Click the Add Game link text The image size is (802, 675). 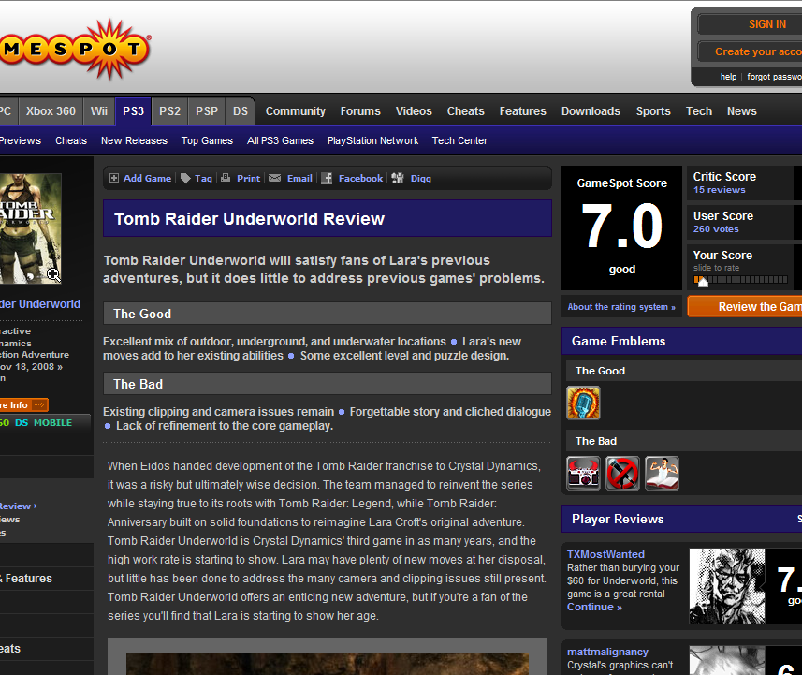tap(147, 178)
